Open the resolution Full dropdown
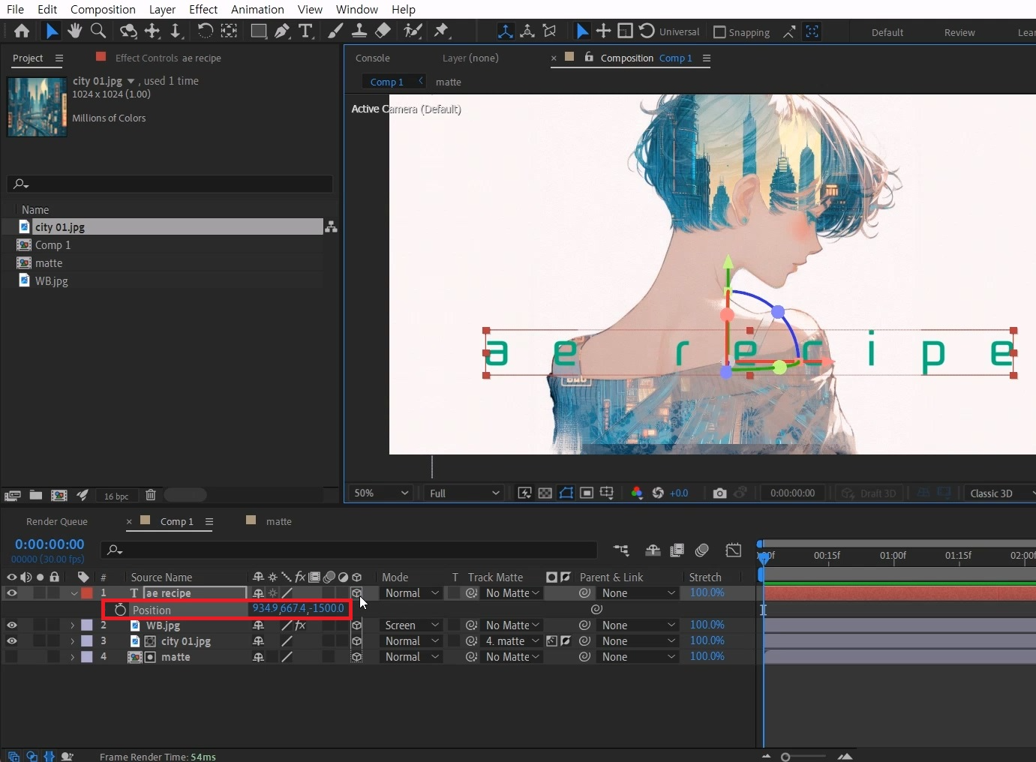1036x762 pixels. click(464, 493)
